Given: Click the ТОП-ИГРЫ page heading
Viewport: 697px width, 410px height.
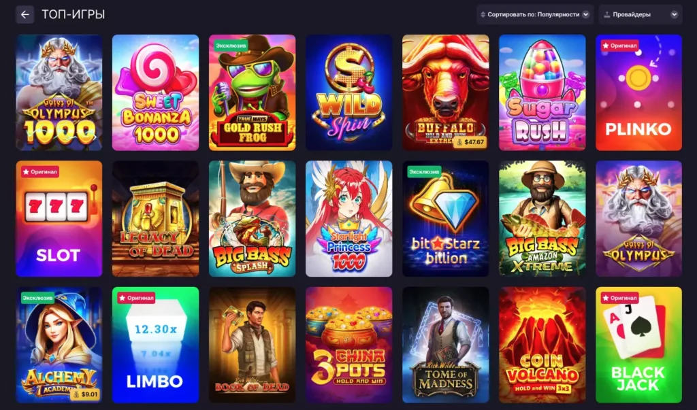Looking at the screenshot, I should coord(74,15).
